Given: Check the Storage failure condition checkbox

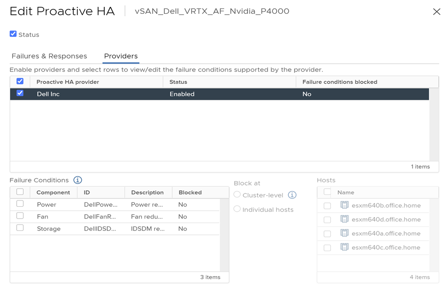Looking at the screenshot, I should [x=20, y=227].
